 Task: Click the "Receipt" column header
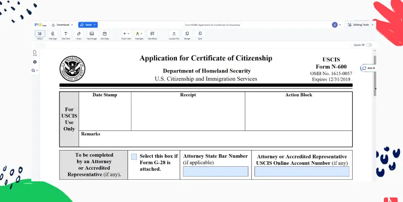click(188, 95)
